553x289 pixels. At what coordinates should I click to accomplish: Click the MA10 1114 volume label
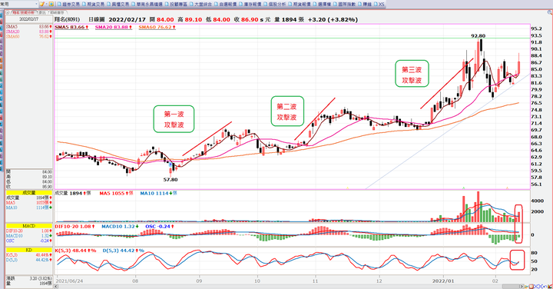158,194
